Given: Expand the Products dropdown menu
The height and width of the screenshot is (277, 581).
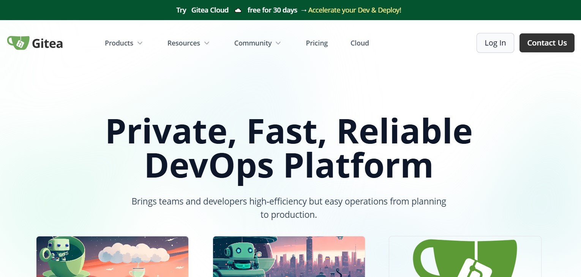Looking at the screenshot, I should coord(119,43).
